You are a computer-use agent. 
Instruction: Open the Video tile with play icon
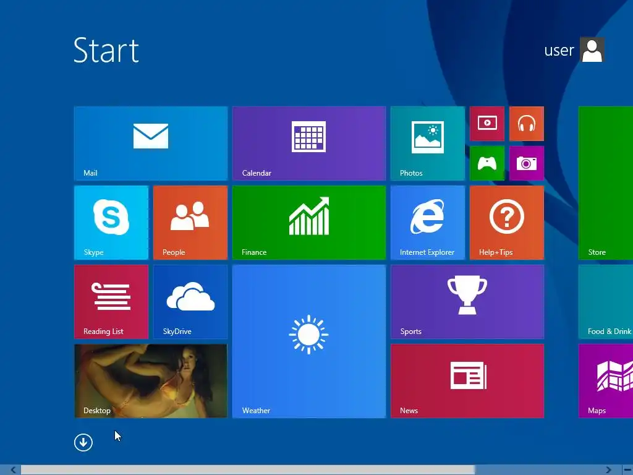[487, 124]
